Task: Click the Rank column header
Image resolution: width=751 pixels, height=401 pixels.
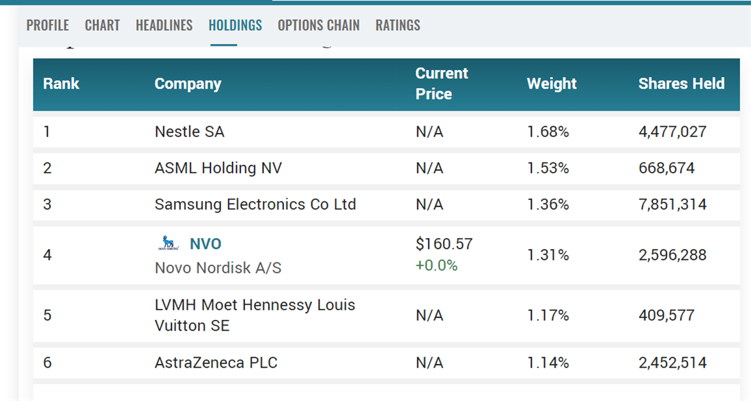Action: [61, 84]
